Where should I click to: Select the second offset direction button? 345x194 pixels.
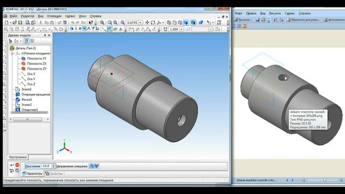[x=96, y=166]
